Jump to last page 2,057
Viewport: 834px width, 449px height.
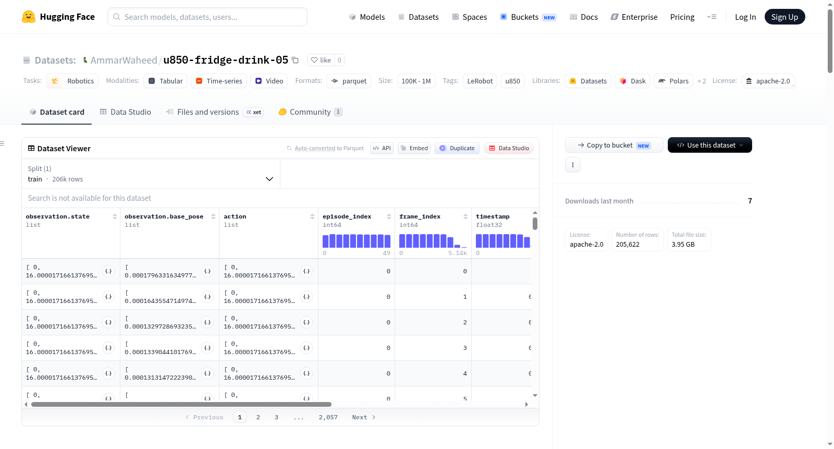[x=328, y=417]
